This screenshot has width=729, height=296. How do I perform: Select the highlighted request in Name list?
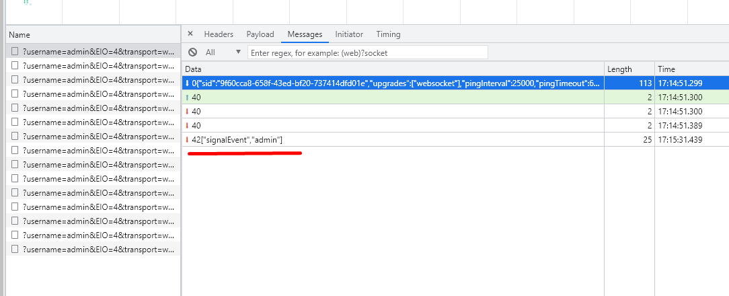pos(93,50)
